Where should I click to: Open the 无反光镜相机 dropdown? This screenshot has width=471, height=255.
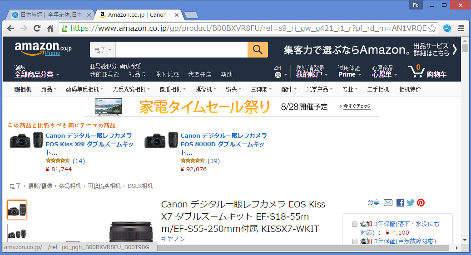tap(131, 89)
